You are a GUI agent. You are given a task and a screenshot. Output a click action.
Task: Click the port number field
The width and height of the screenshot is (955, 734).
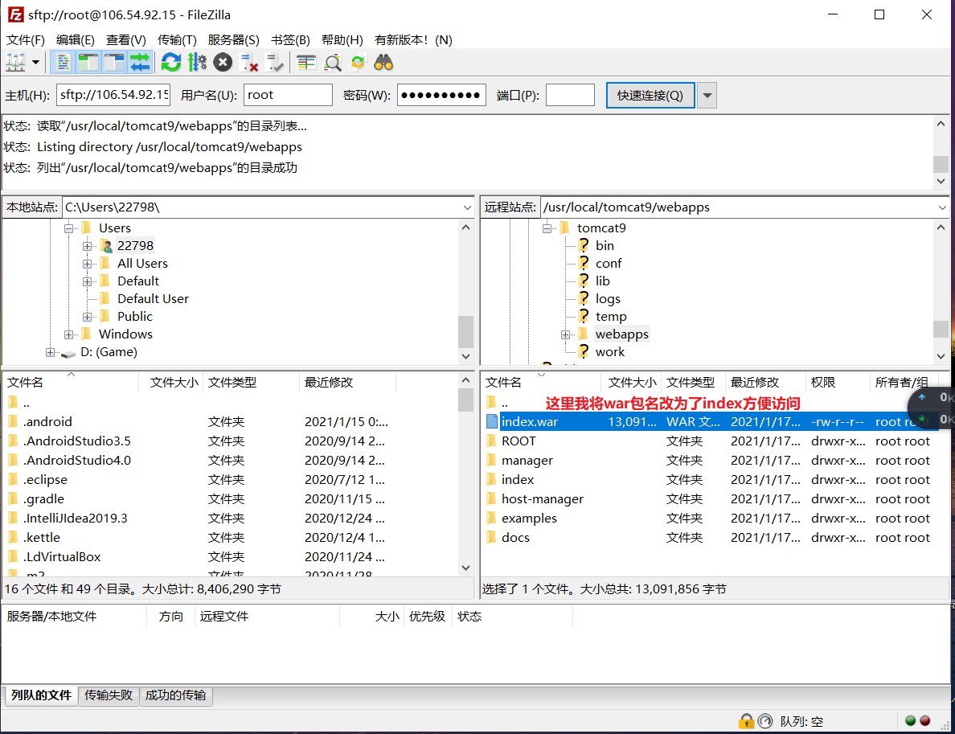click(570, 95)
